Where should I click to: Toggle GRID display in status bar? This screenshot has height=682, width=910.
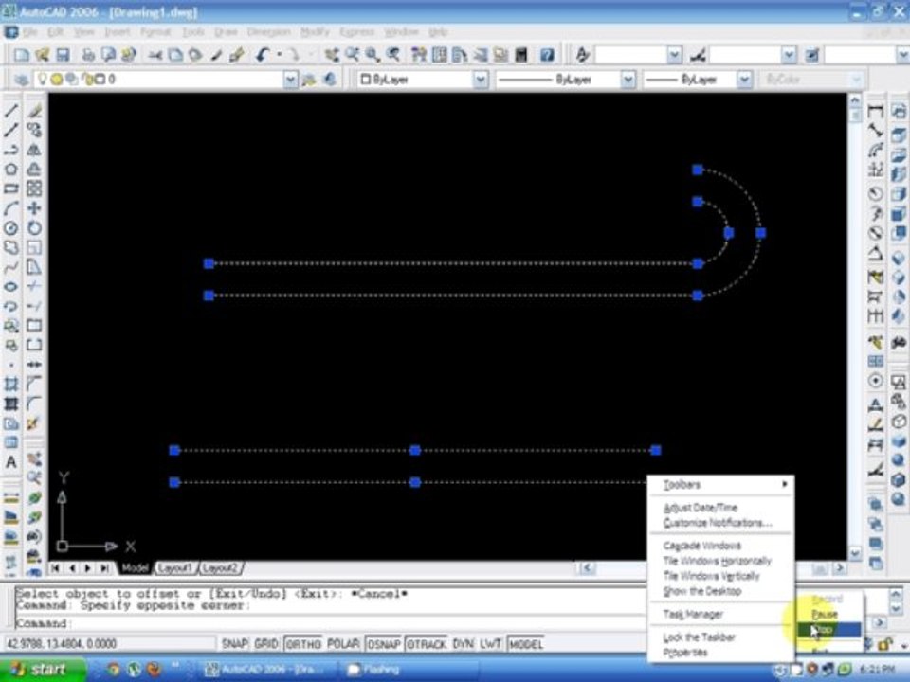(x=266, y=644)
